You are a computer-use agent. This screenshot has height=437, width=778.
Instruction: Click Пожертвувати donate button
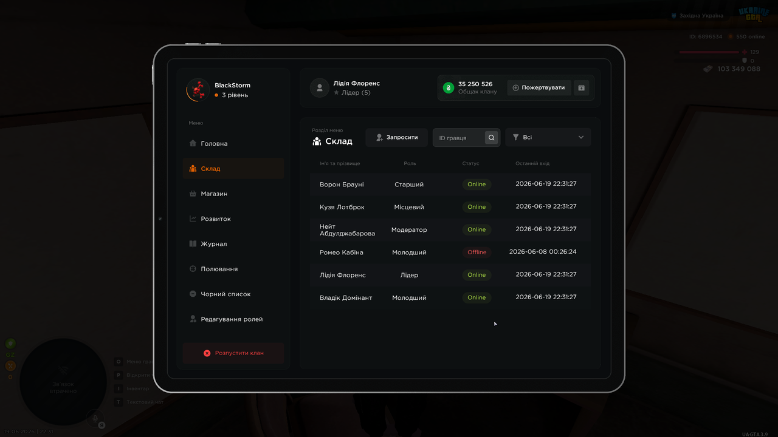(539, 87)
